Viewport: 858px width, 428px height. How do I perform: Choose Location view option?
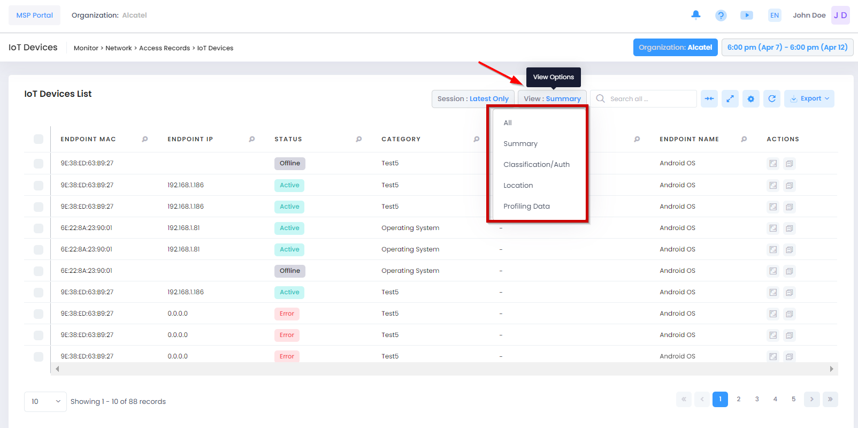pos(539,185)
